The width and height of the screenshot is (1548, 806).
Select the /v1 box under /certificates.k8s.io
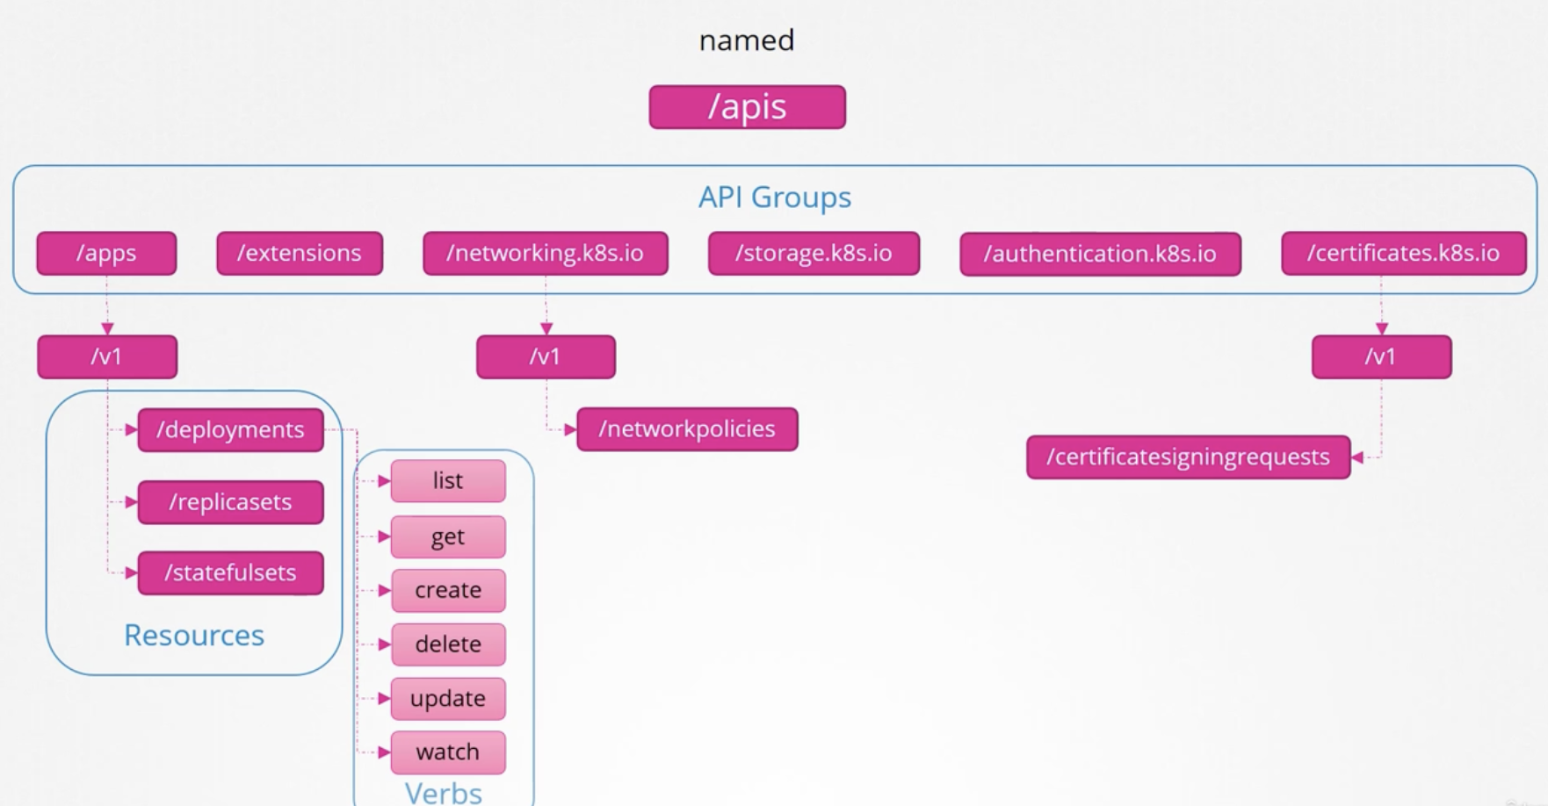pos(1381,357)
